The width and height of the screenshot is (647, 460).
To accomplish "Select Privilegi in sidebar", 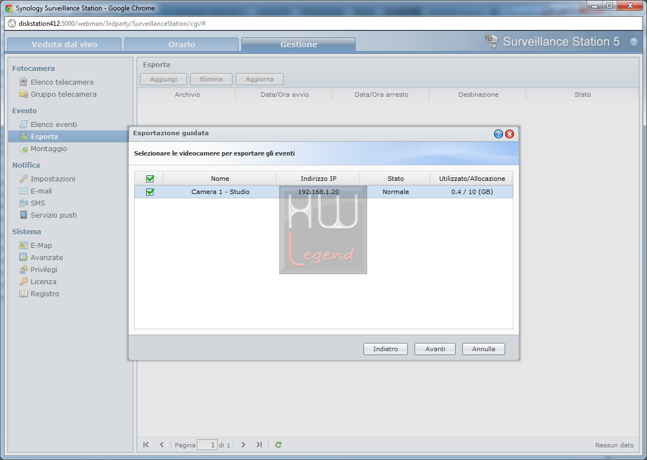I will pyautogui.click(x=44, y=269).
